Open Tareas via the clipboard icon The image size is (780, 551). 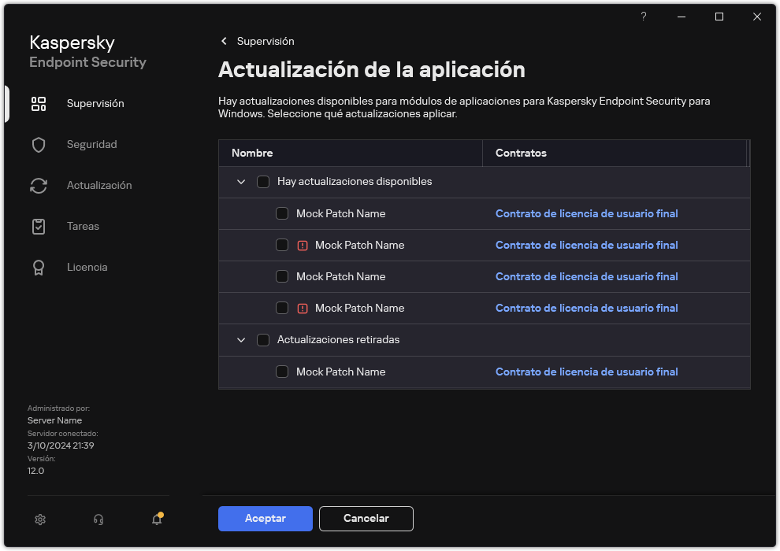[x=39, y=226]
